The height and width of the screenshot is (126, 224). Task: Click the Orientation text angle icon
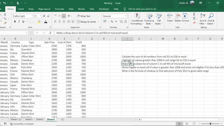coord(69,16)
